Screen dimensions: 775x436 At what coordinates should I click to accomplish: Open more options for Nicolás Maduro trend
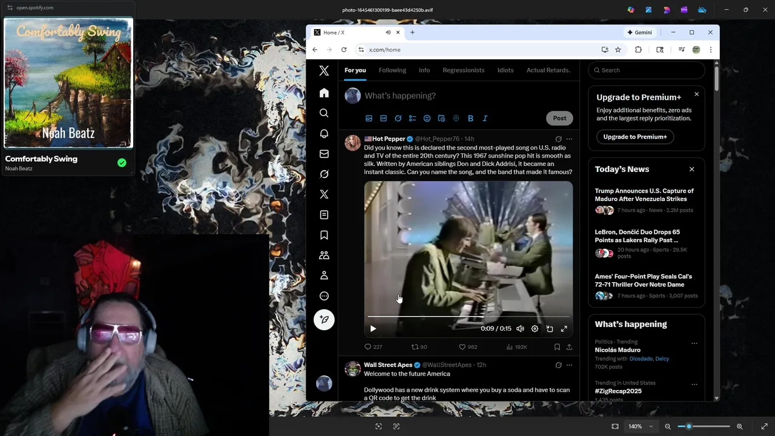tap(694, 343)
